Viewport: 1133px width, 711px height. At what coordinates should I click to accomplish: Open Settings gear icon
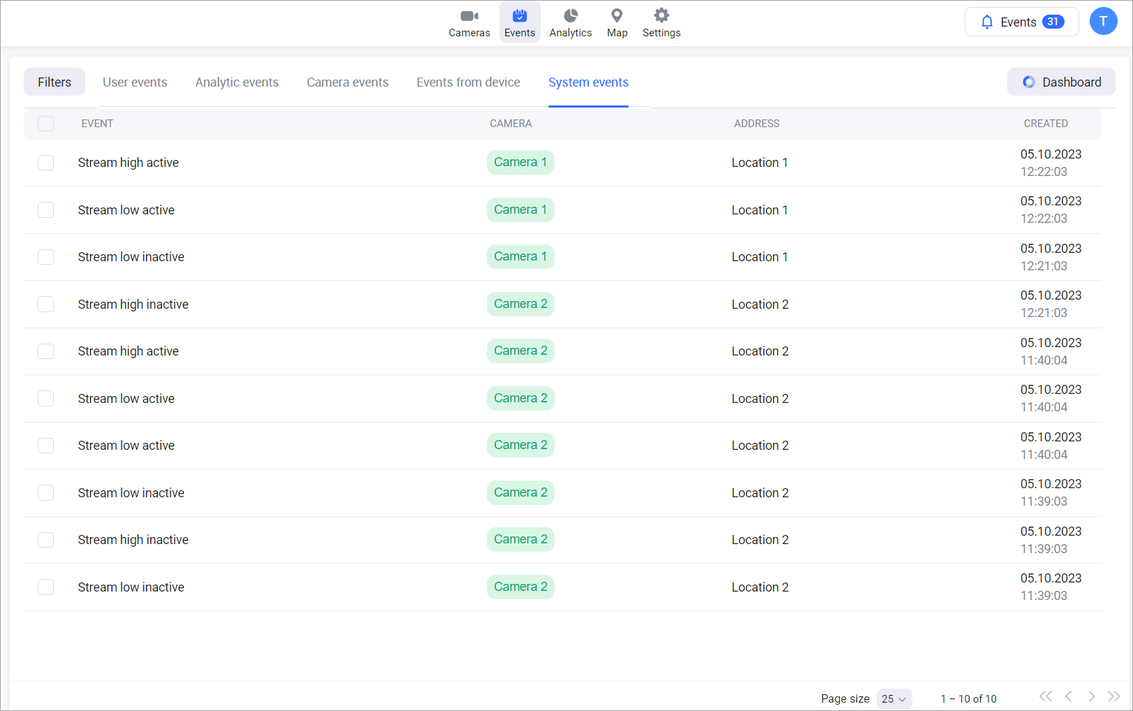(x=661, y=16)
